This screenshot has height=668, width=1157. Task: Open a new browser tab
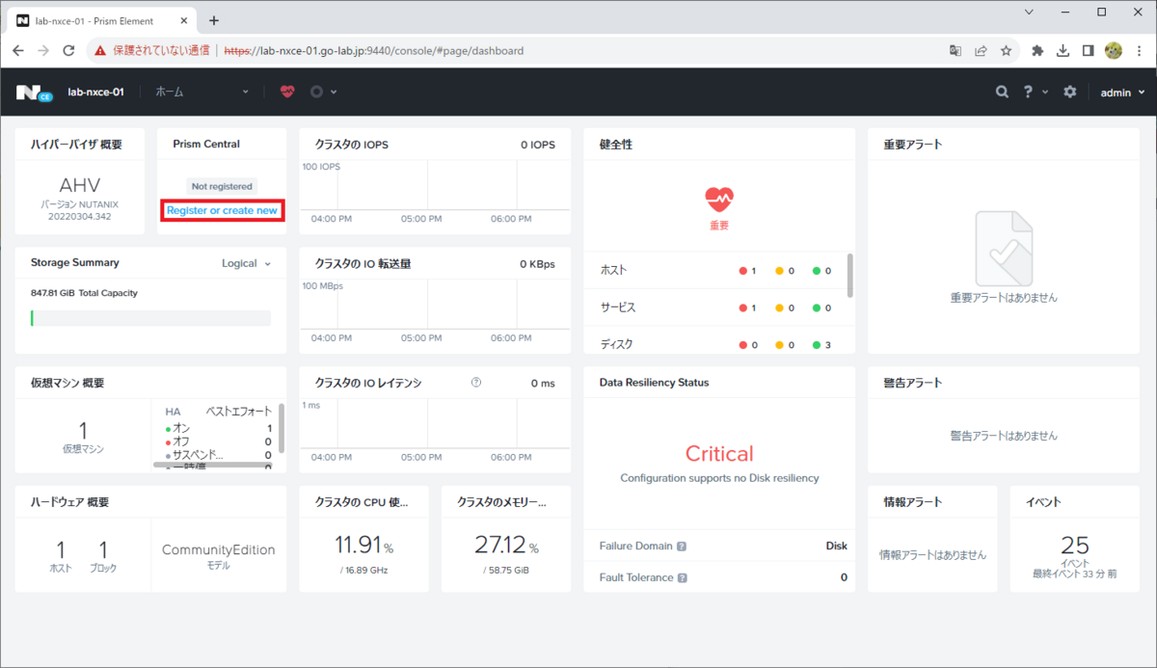[214, 20]
